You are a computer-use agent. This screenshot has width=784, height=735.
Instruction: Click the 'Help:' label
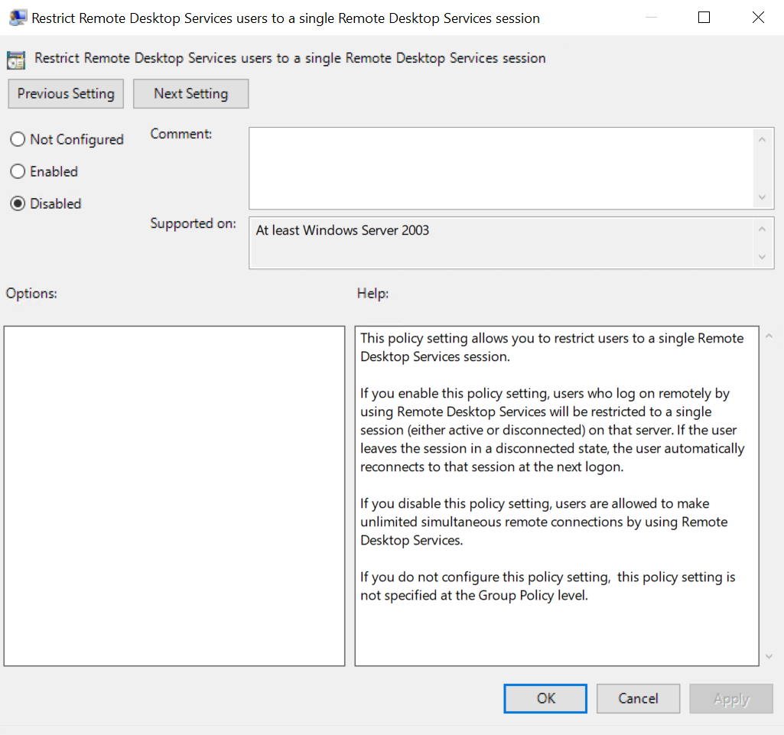(x=372, y=294)
